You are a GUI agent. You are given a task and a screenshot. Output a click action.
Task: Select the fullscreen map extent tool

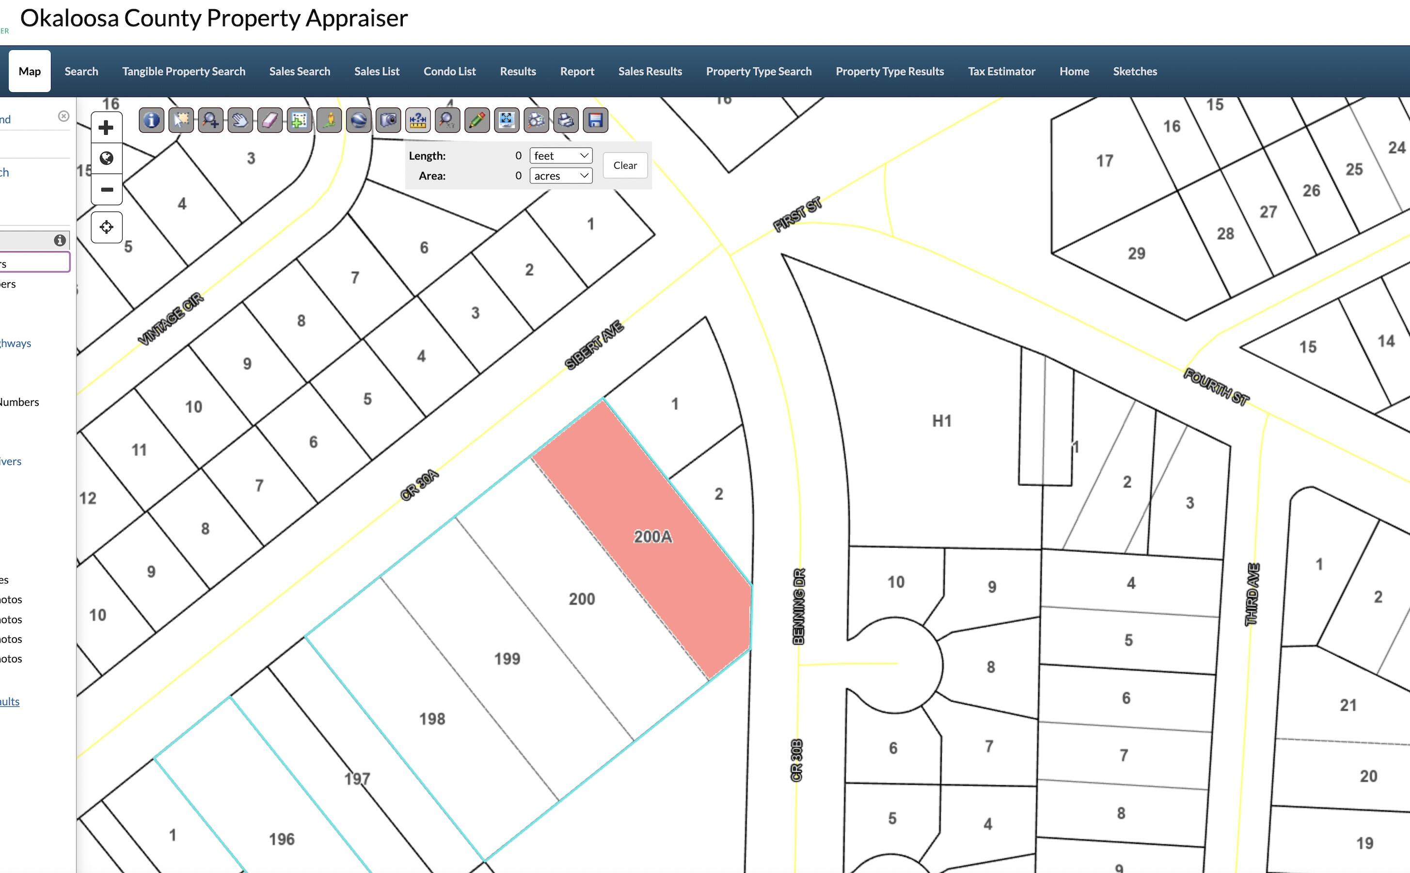point(507,120)
